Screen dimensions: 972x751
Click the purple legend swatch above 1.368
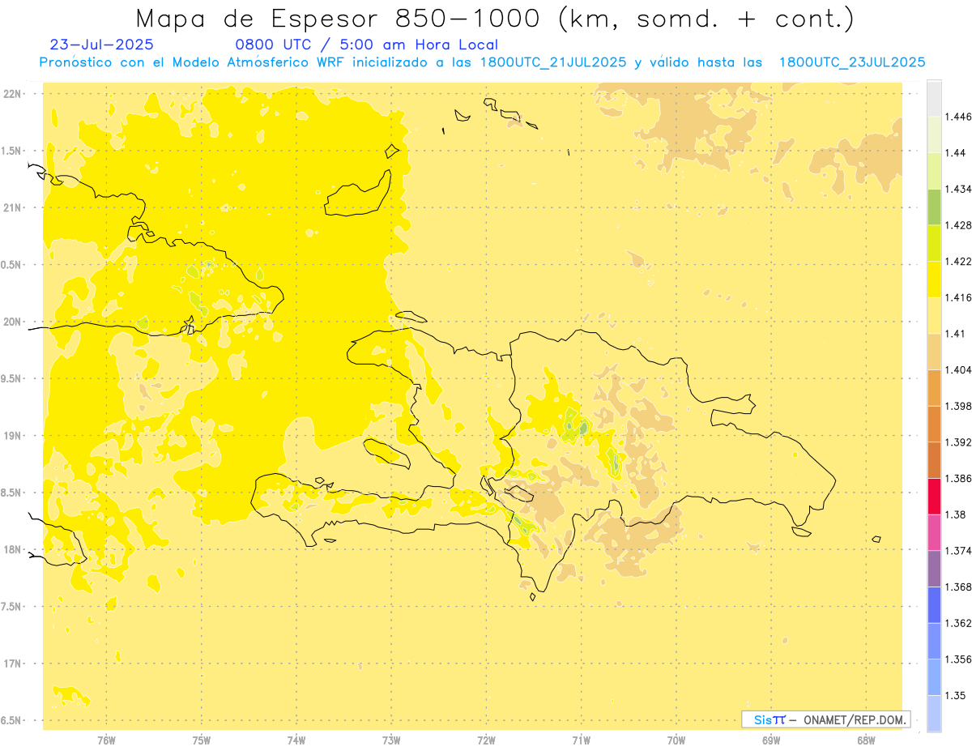pyautogui.click(x=934, y=569)
